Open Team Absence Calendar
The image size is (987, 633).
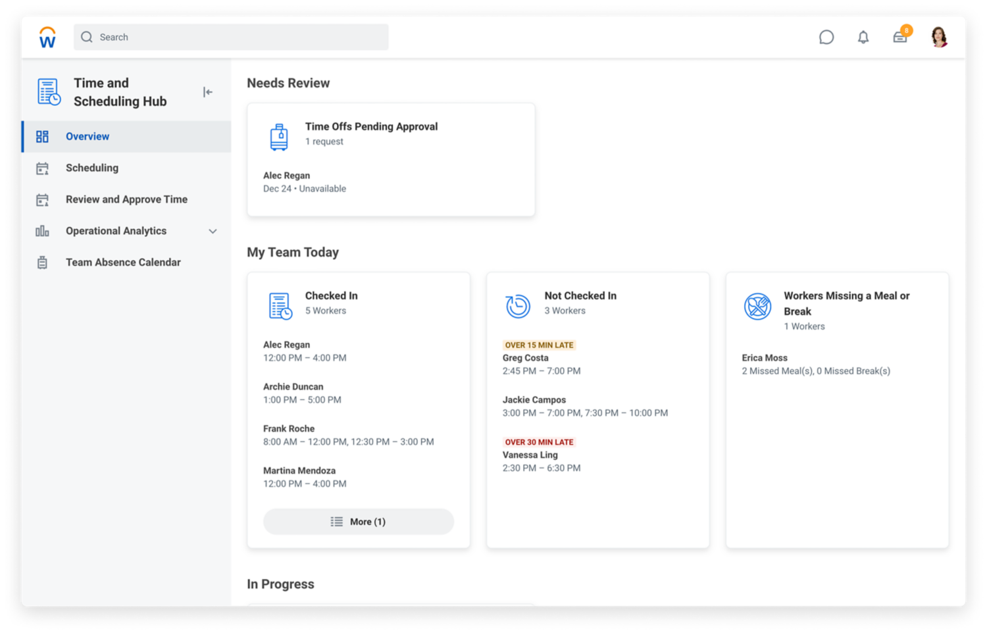pyautogui.click(x=123, y=263)
